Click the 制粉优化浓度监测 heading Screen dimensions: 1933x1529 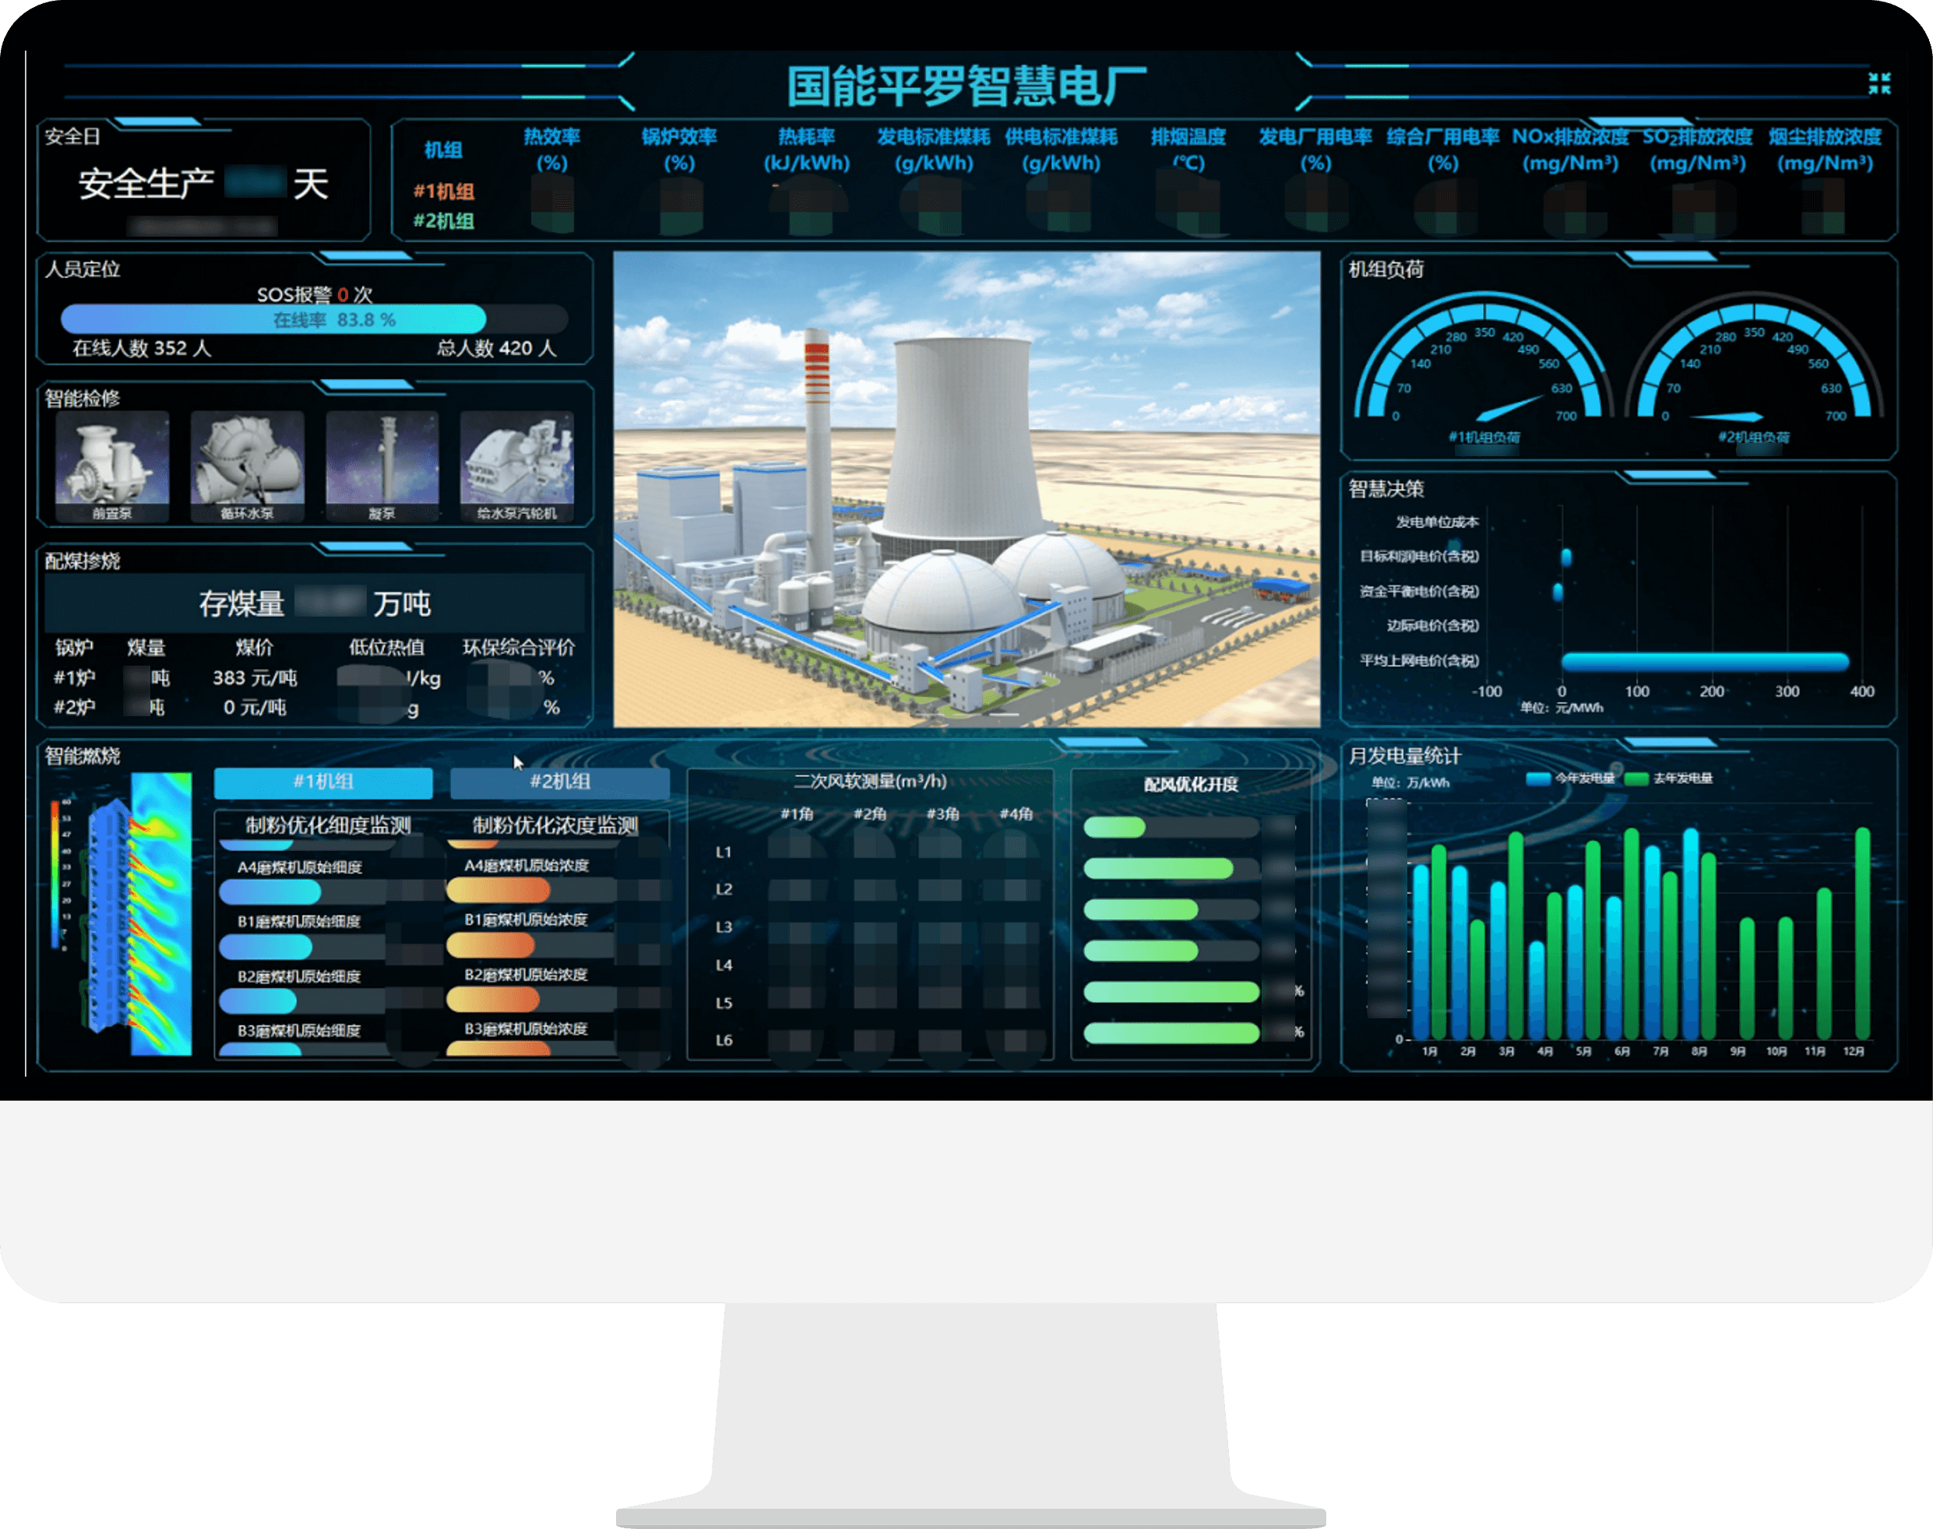[555, 824]
